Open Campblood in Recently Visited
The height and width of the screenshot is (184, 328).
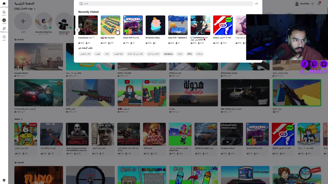[x=88, y=25]
